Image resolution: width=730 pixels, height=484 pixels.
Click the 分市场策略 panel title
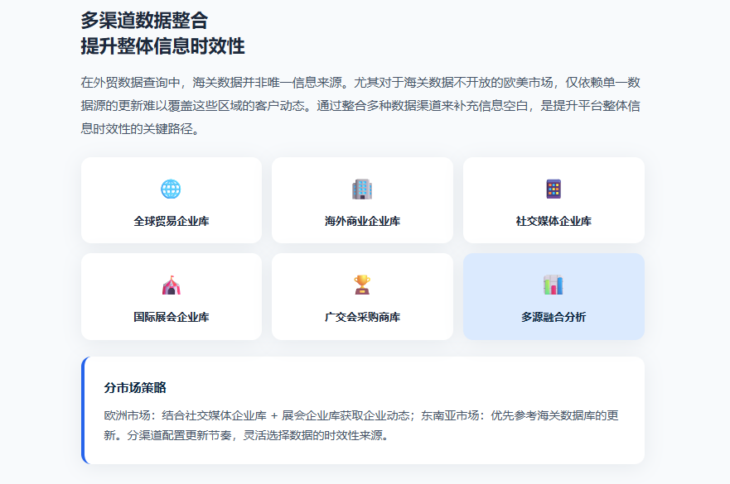tap(135, 388)
